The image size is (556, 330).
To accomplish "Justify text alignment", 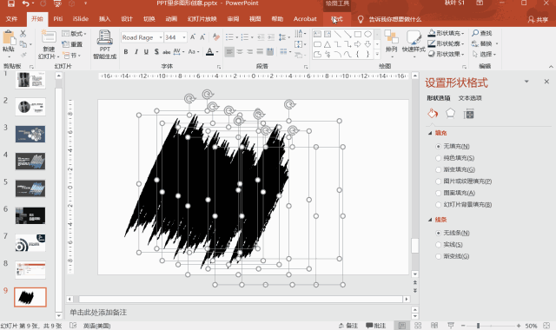I will pos(260,52).
